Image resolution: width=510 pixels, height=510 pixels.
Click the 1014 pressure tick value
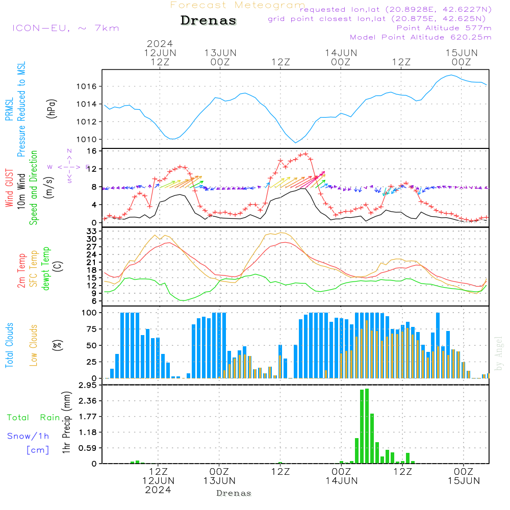pyautogui.click(x=86, y=105)
